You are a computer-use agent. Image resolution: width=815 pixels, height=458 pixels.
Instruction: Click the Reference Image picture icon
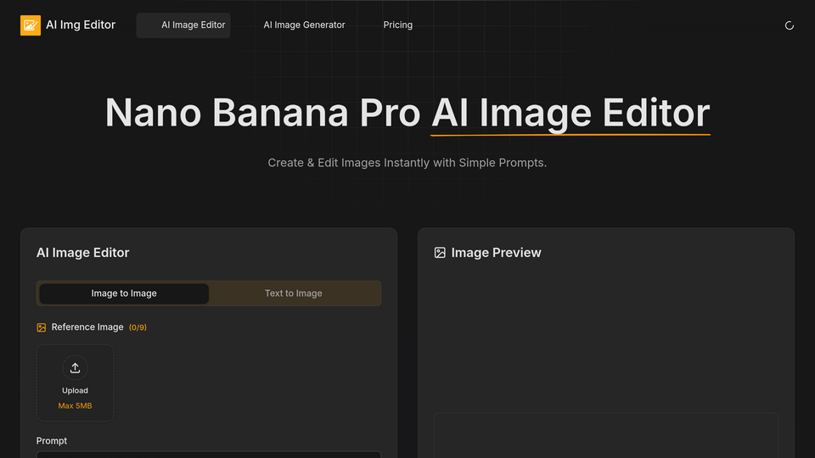tap(41, 327)
